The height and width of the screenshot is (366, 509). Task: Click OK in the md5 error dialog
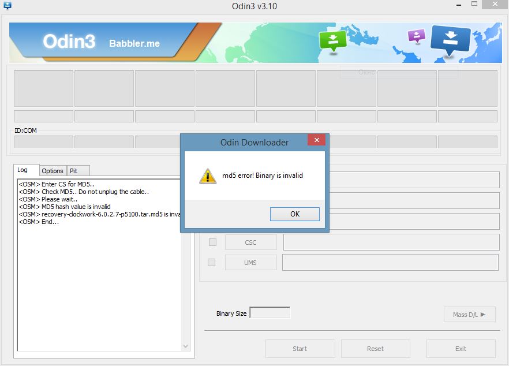[294, 214]
